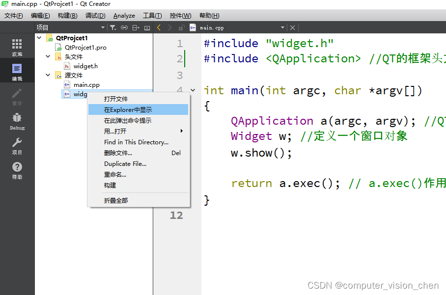Open the Help mode question mark icon
The height and width of the screenshot is (295, 446).
coord(17,170)
